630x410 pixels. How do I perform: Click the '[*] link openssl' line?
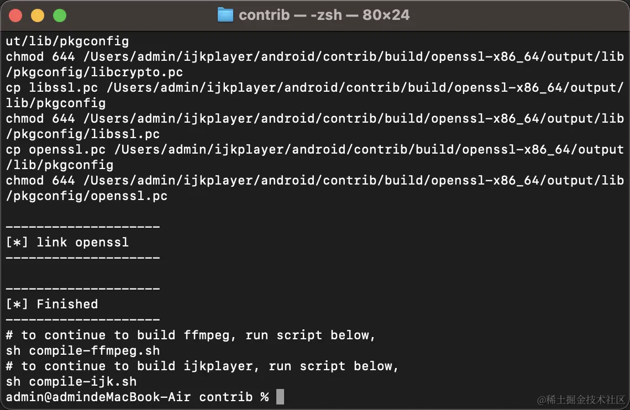(67, 242)
